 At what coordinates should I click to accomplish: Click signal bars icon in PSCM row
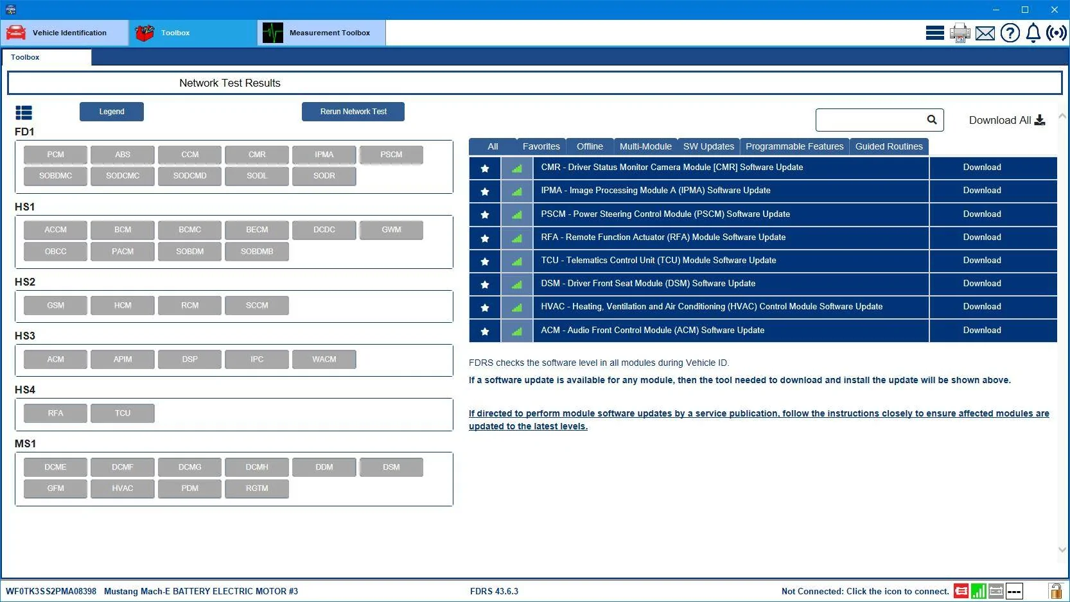(517, 214)
